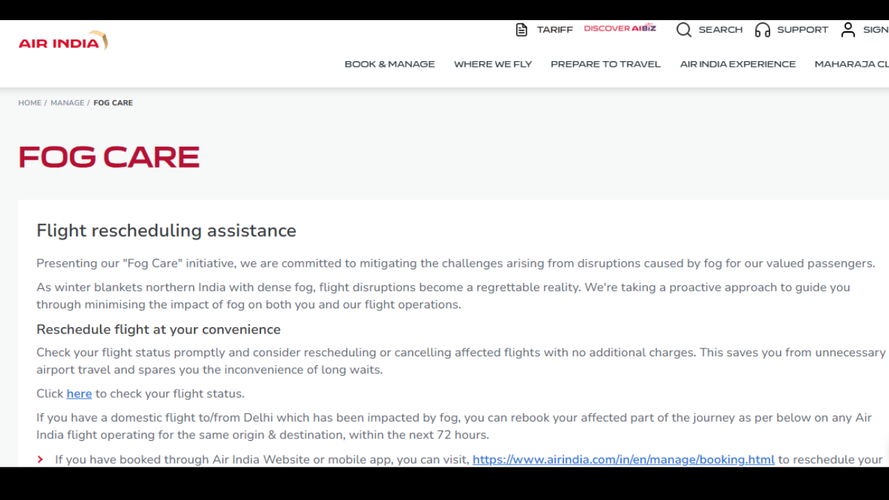Click "here" link to check flight status
Viewport: 889px width, 500px height.
pos(79,394)
